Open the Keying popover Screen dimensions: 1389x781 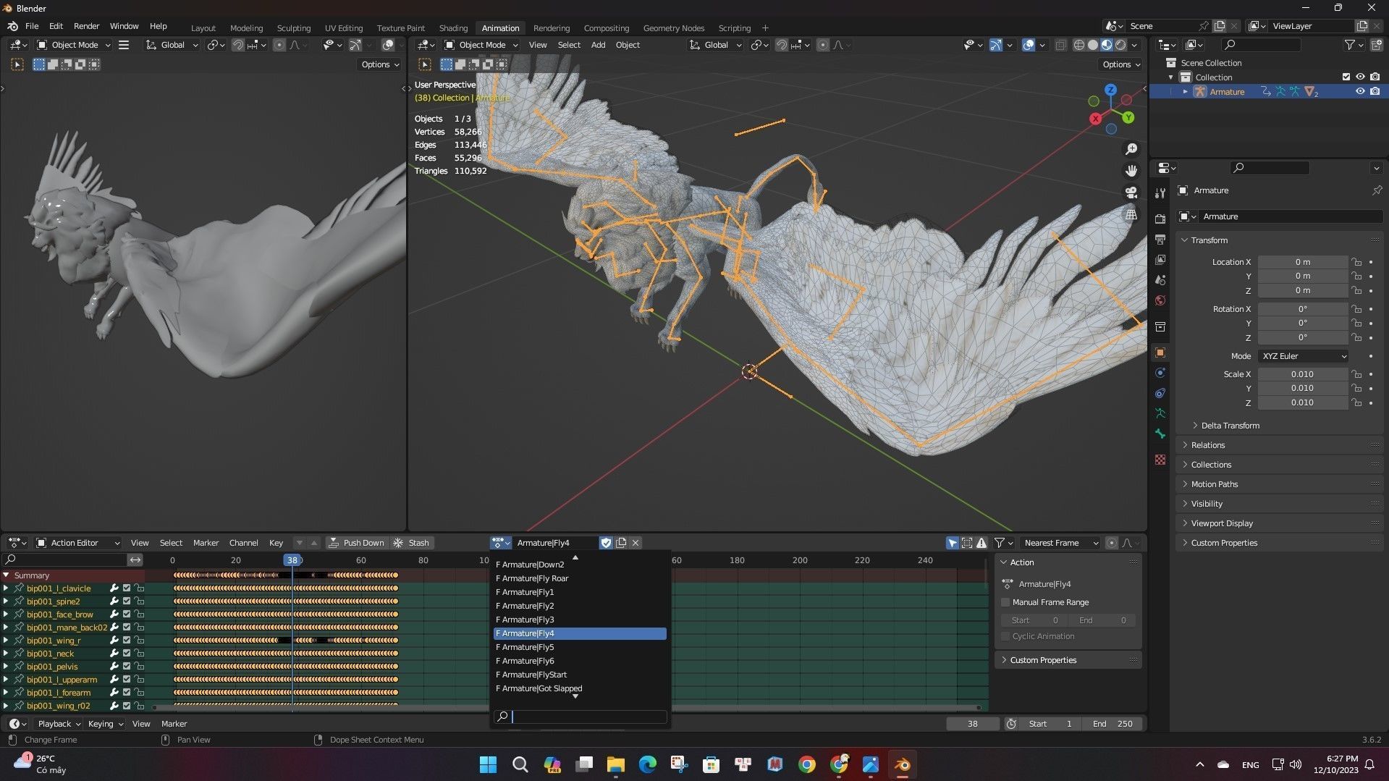click(x=106, y=724)
